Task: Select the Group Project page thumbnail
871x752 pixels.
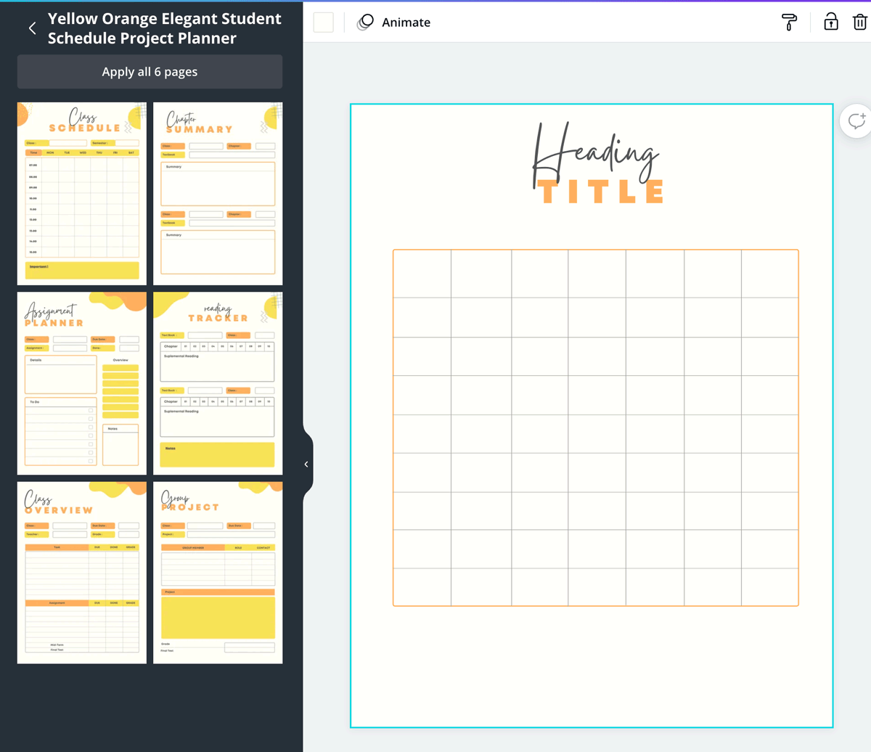Action: [217, 573]
